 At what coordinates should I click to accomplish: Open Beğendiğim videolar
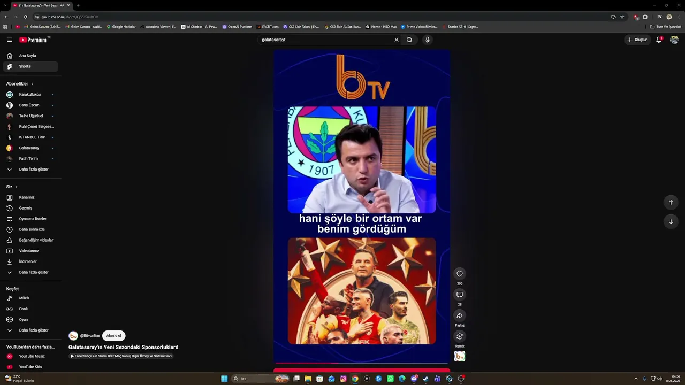(31, 240)
